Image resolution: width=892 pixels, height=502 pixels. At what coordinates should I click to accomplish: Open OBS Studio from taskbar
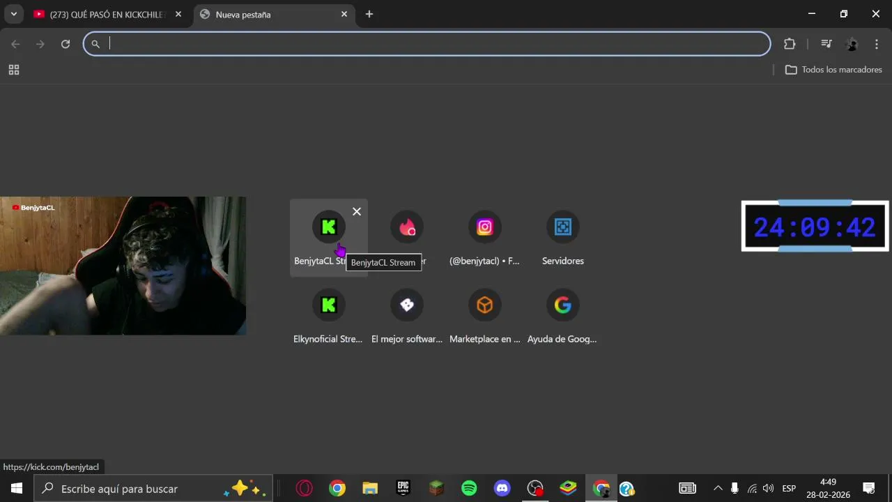535,488
